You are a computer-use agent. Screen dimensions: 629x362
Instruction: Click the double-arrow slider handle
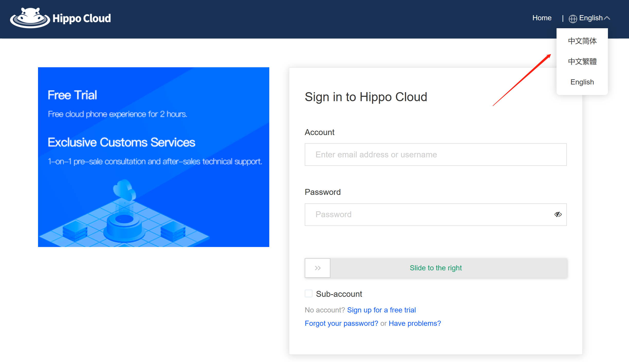318,268
